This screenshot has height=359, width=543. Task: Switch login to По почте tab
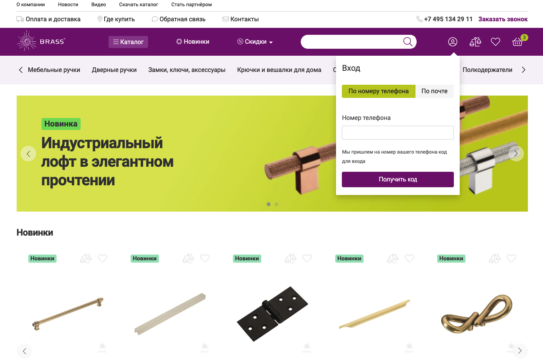click(x=434, y=91)
